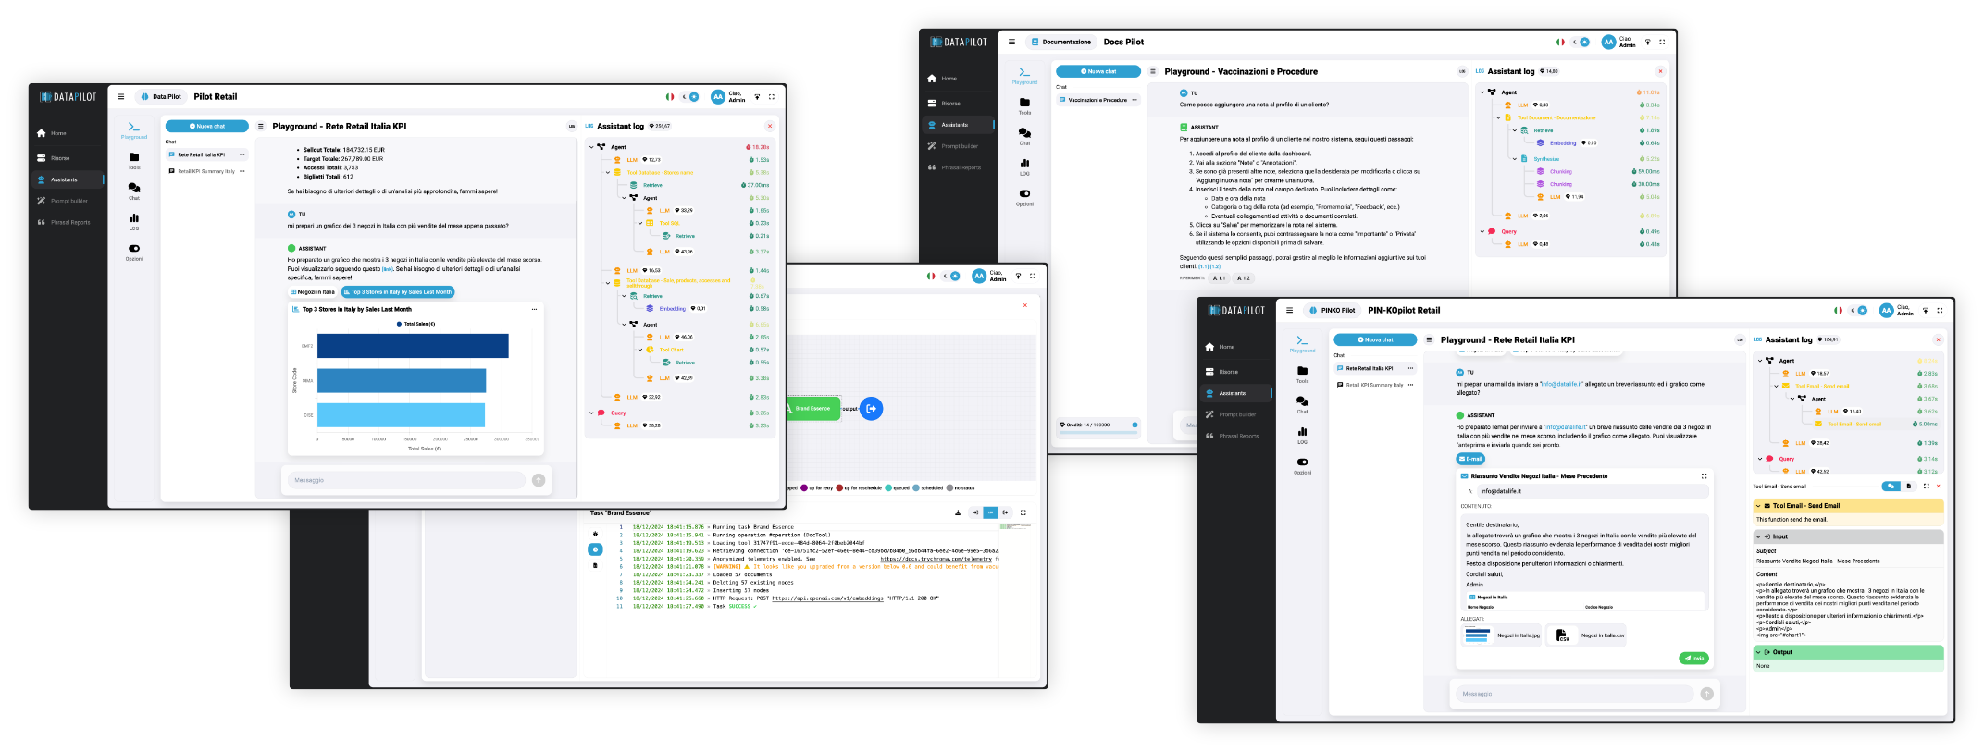Viewport: 1984px width, 752px height.
Task: Open Playground in the Pilot Retail window
Action: (134, 130)
